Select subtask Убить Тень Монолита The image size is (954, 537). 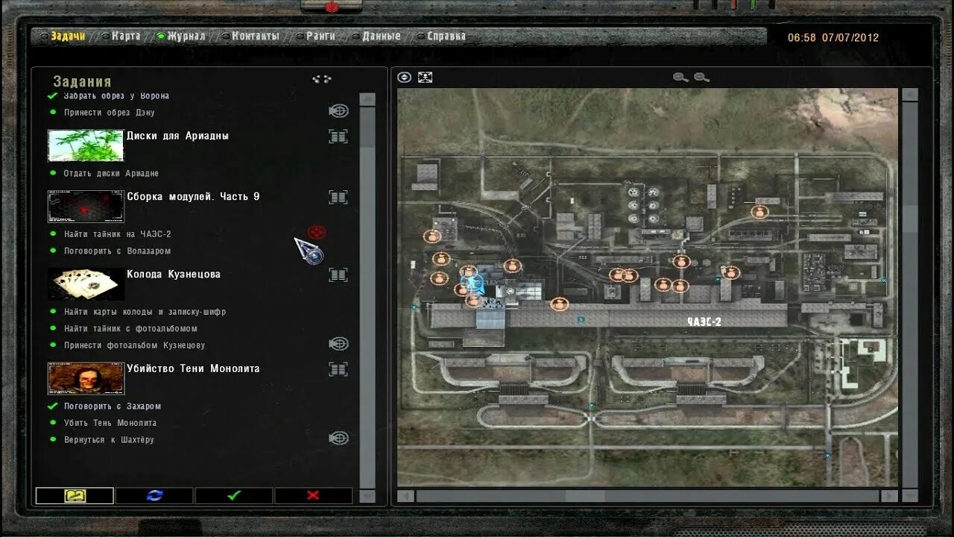tap(110, 423)
